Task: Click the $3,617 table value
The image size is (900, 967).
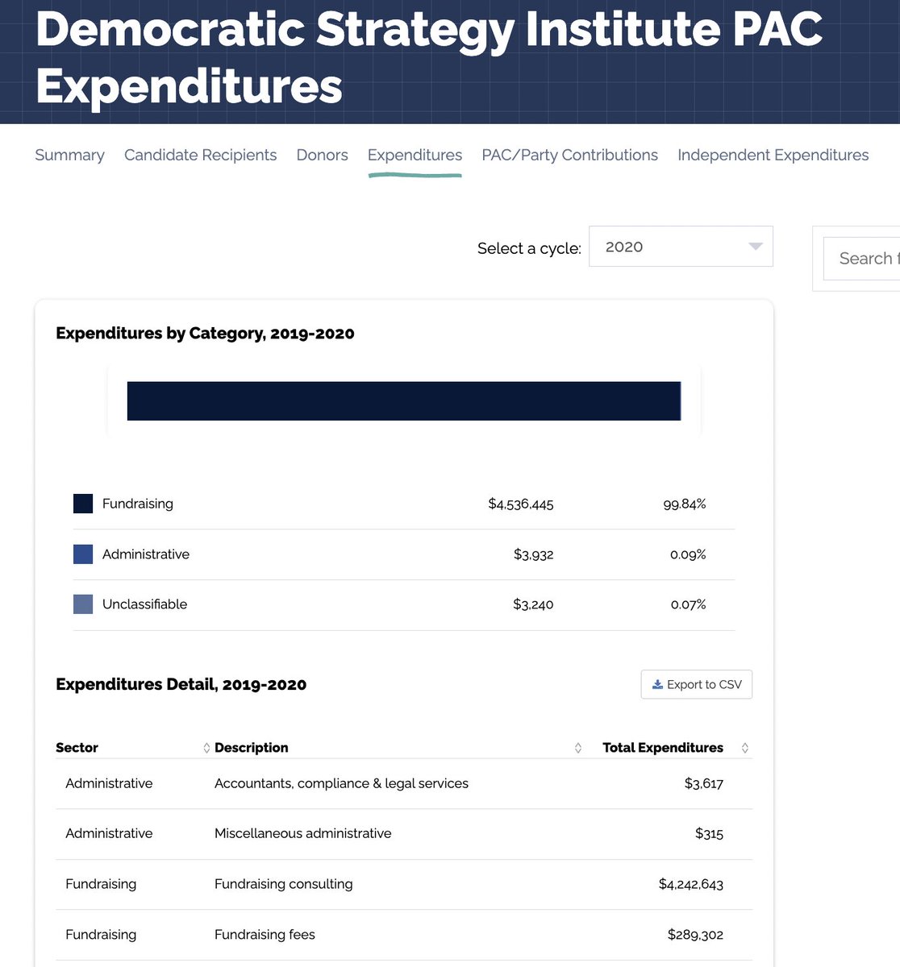Action: tap(704, 783)
